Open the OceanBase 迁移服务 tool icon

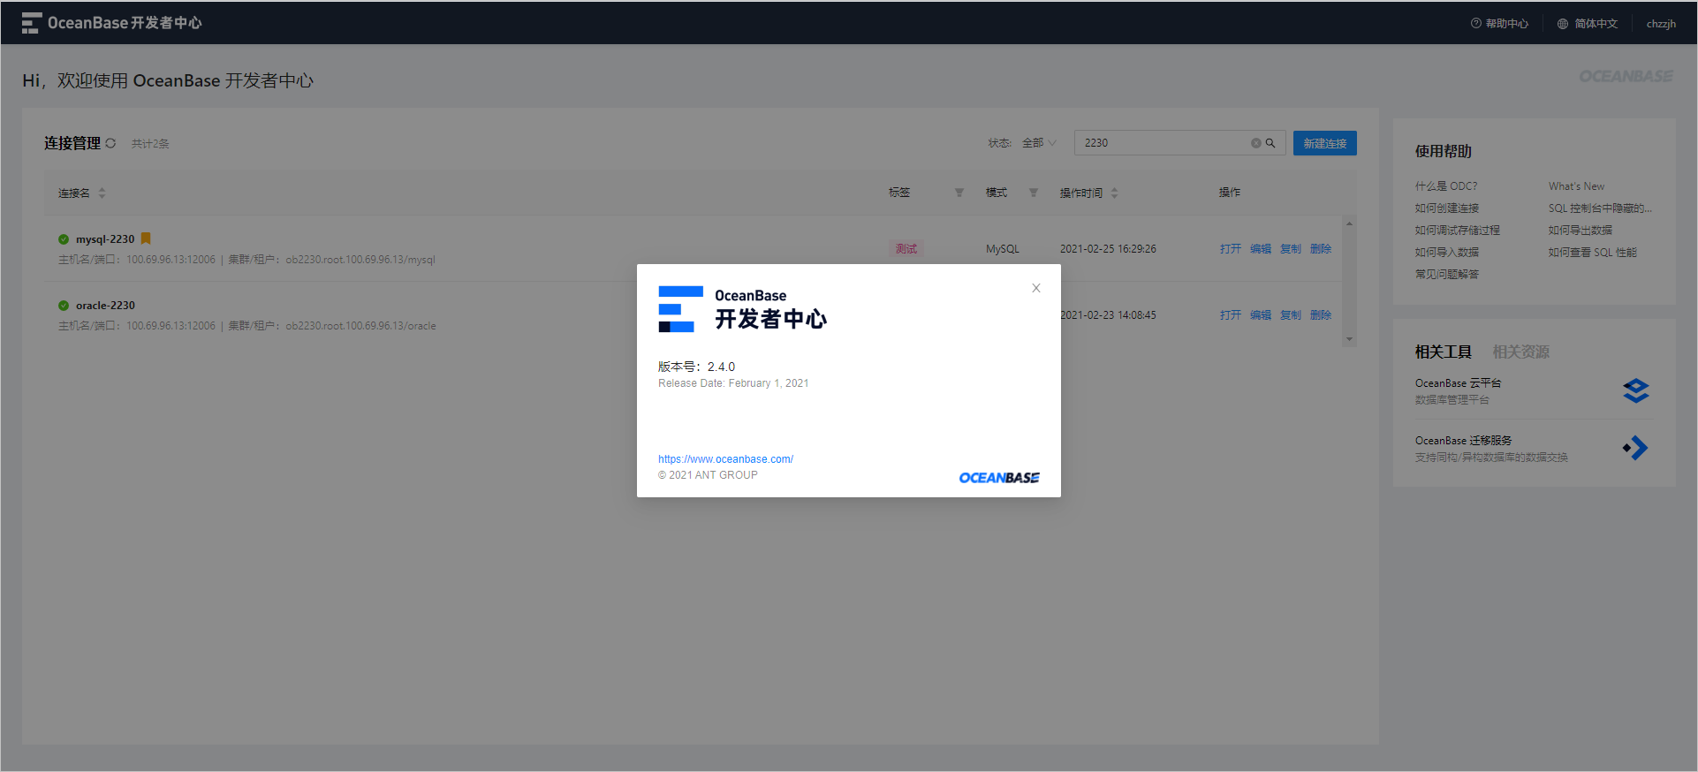pos(1635,448)
